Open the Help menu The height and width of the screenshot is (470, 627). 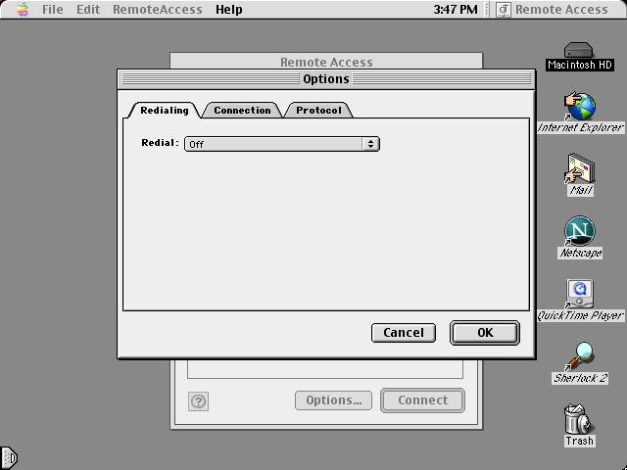228,9
